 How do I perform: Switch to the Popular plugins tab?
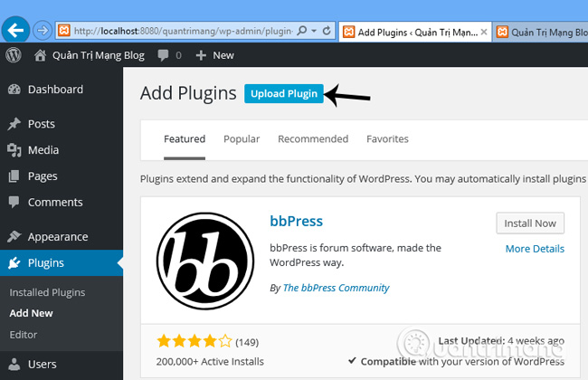coord(242,139)
